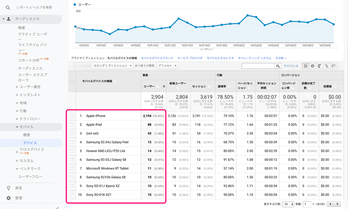Click the search magnifier icon in sidebar
Screen dimensions: 348x209
pyautogui.click(x=8, y=8)
